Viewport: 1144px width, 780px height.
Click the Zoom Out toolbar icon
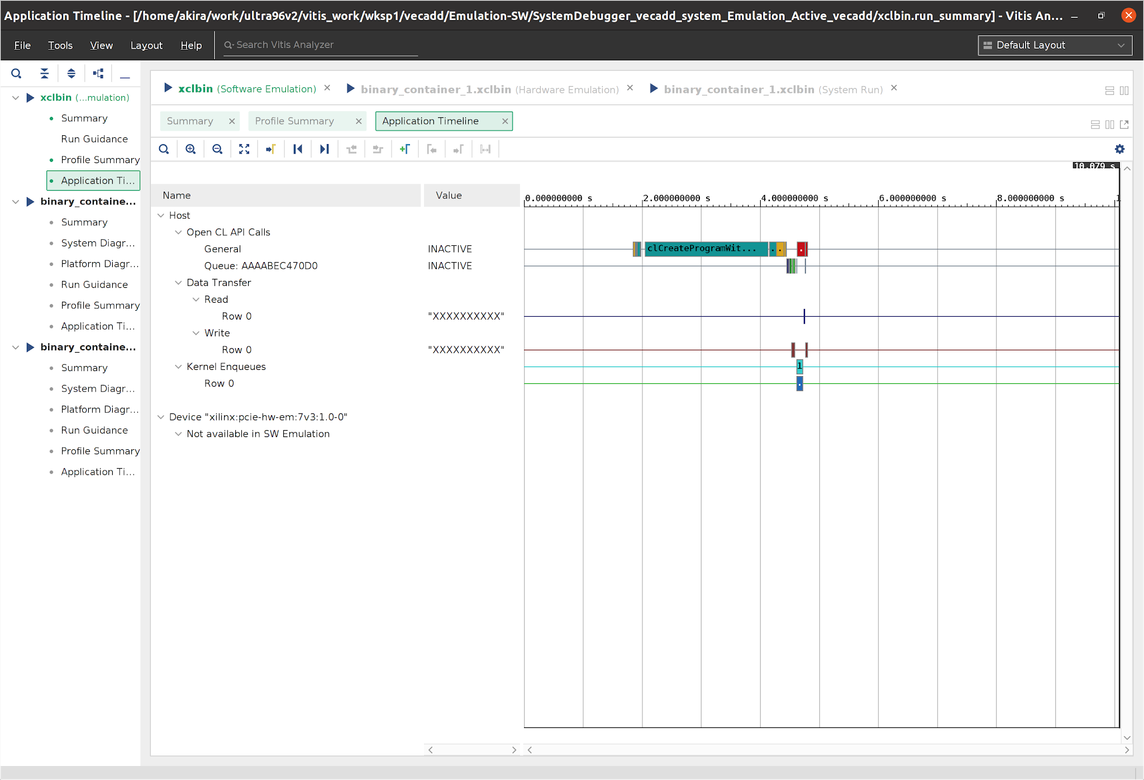tap(217, 149)
